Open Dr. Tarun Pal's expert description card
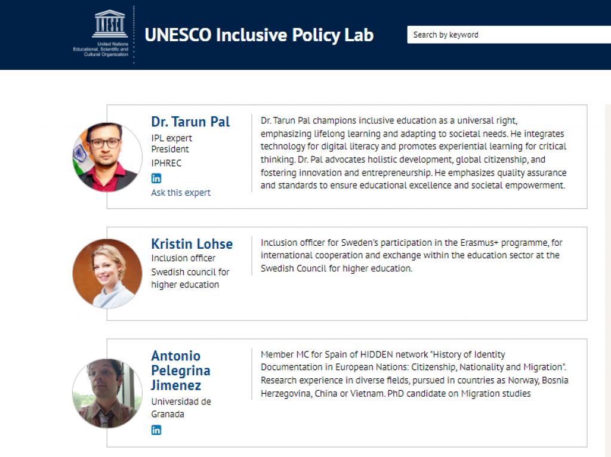611x457 pixels. tap(413, 152)
